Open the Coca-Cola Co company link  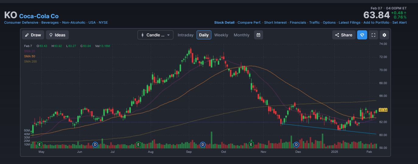(x=39, y=16)
